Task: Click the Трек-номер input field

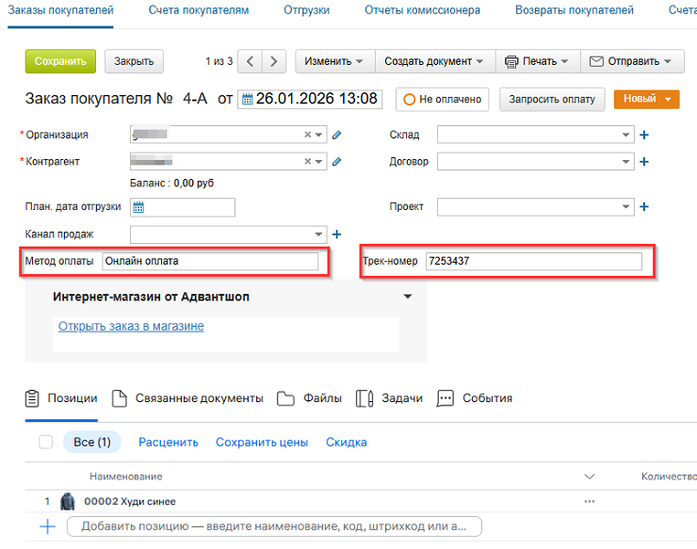Action: tap(533, 261)
